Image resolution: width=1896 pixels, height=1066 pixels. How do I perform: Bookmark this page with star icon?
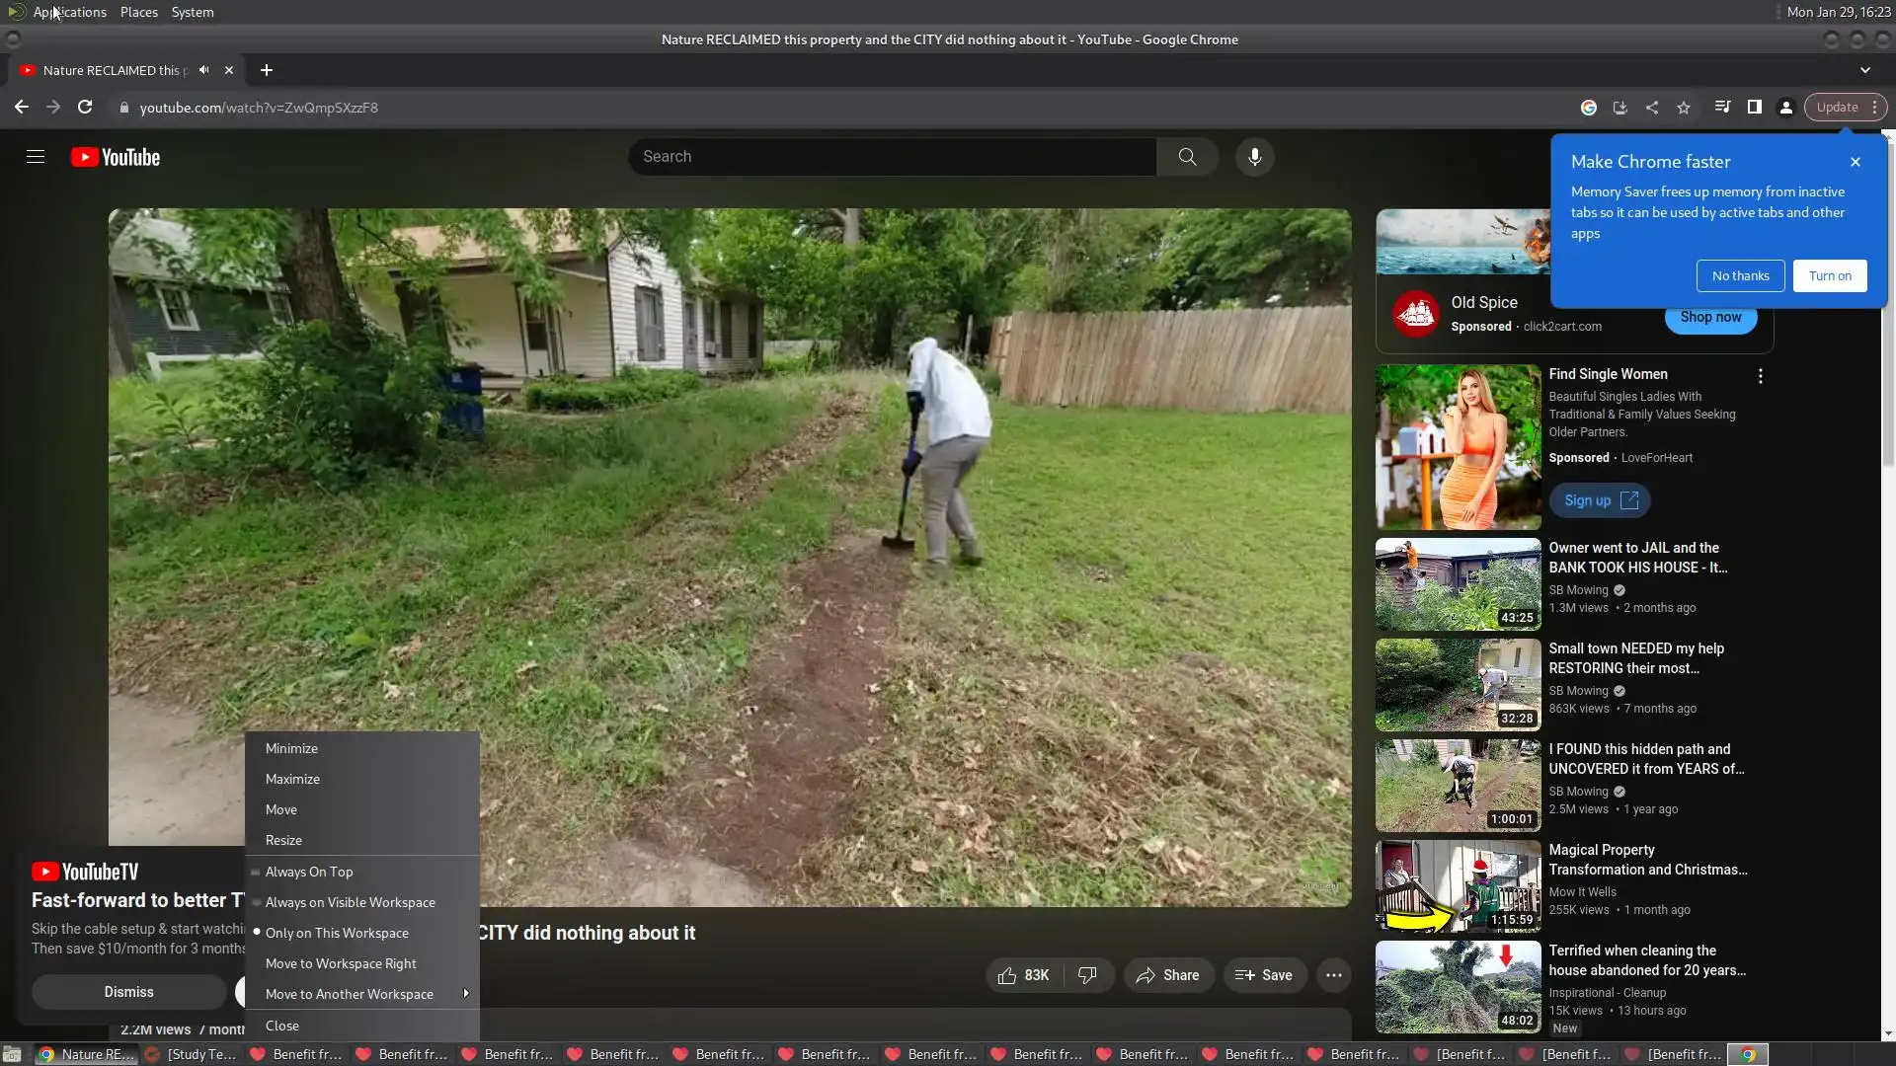point(1684,108)
